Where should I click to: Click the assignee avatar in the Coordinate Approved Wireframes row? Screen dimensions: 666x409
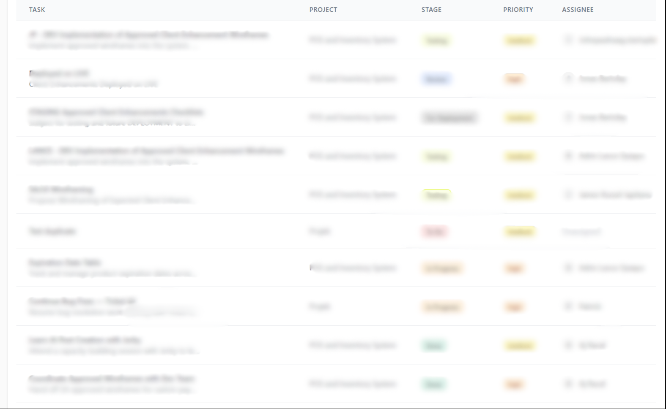point(568,384)
